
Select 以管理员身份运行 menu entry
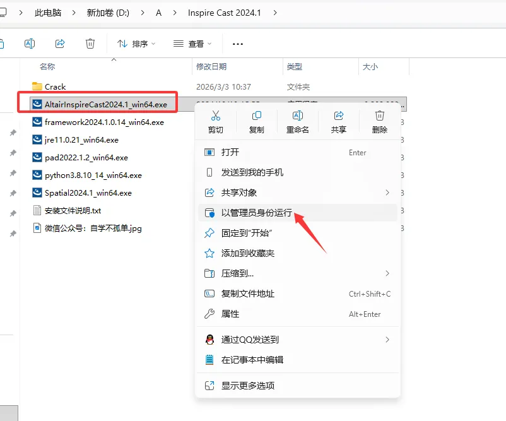pyautogui.click(x=297, y=213)
